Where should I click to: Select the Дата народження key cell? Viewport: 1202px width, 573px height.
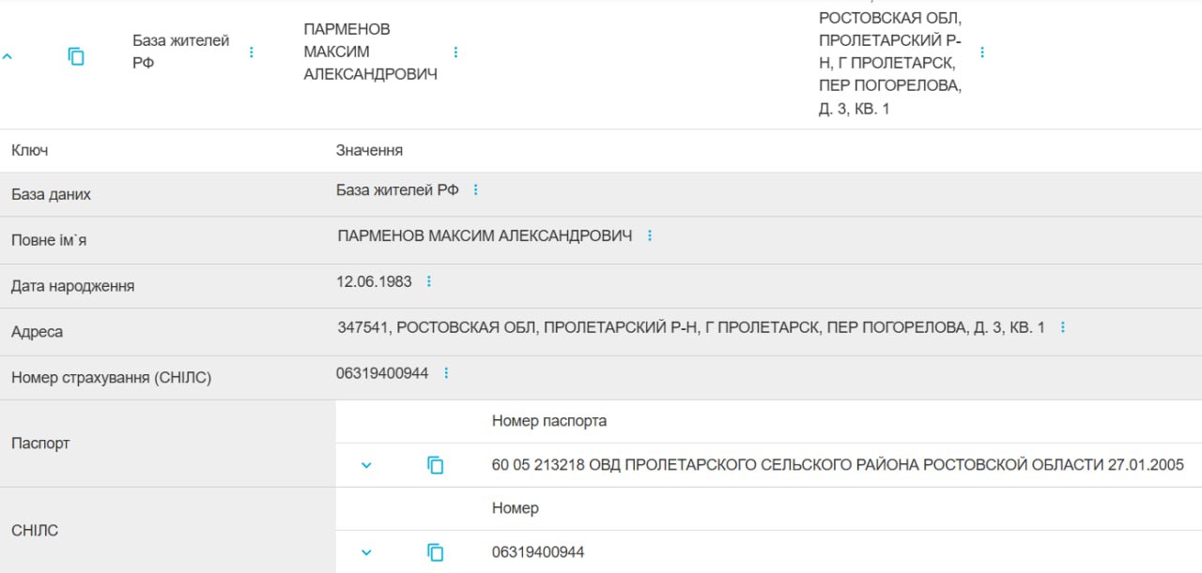coord(72,286)
